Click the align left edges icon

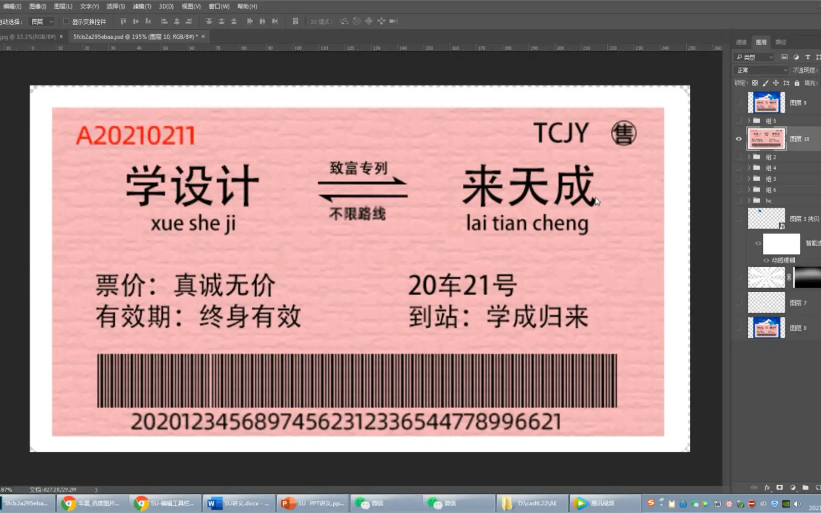tap(164, 21)
